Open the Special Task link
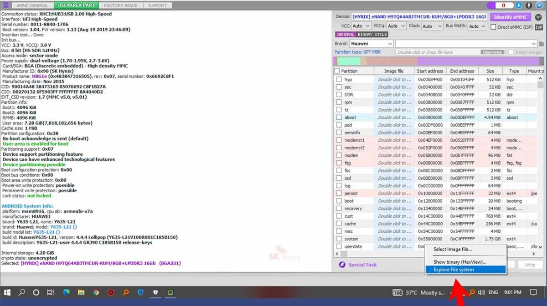The height and width of the screenshot is (306, 547). point(362,265)
